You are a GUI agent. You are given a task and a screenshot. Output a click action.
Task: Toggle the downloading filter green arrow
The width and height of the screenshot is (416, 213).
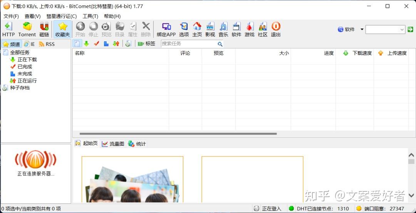click(87, 44)
